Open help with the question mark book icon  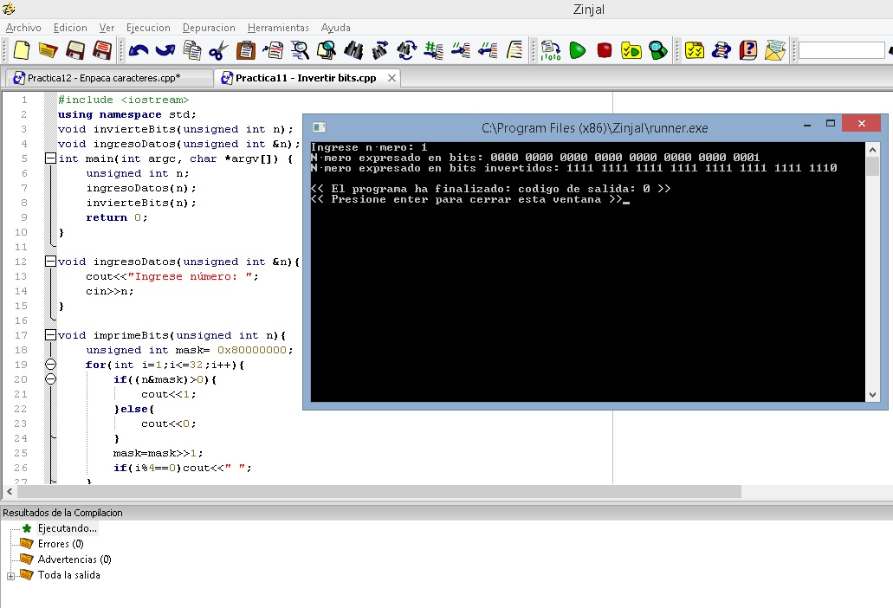point(747,50)
